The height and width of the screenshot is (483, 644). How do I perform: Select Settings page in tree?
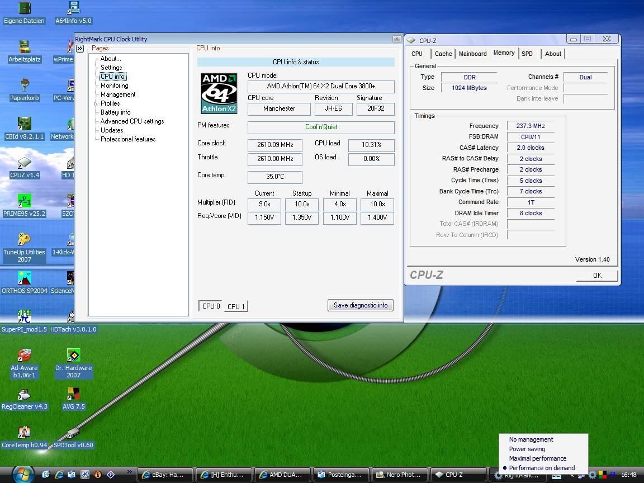pos(111,68)
